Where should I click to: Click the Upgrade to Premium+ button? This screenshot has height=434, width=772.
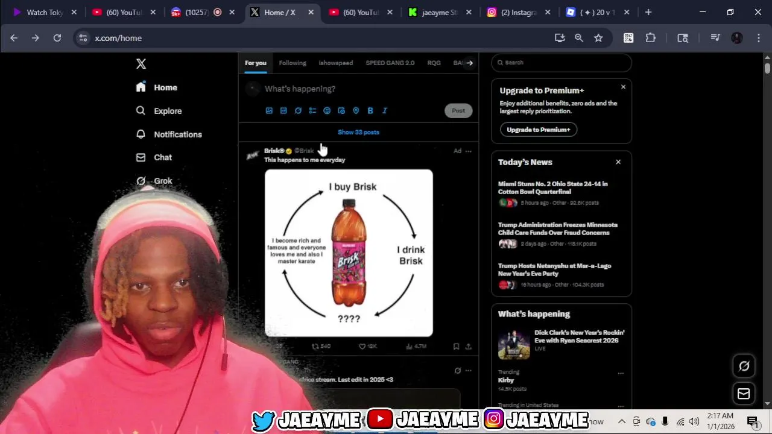point(539,130)
